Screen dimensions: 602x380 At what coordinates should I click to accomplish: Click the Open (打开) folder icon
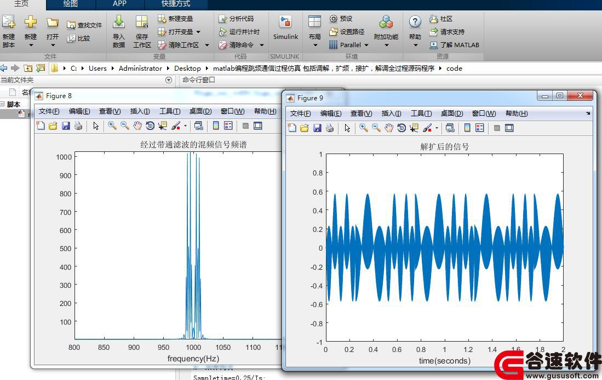pyautogui.click(x=52, y=22)
